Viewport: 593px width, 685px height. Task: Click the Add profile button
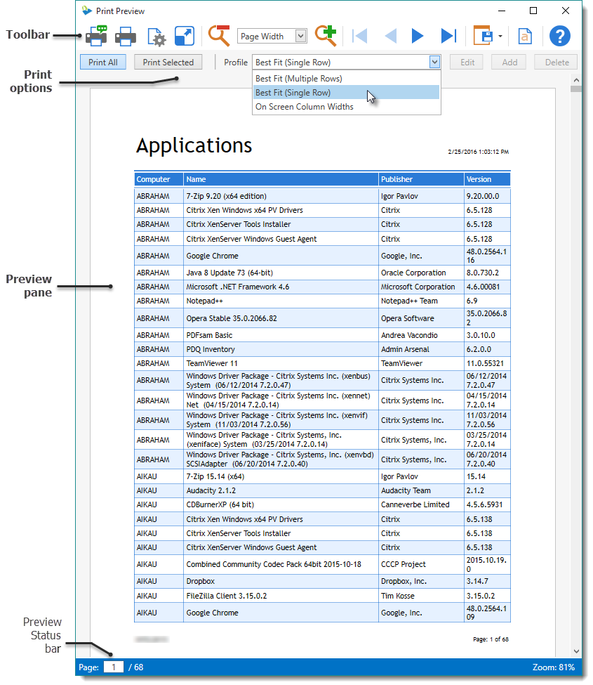click(x=509, y=62)
